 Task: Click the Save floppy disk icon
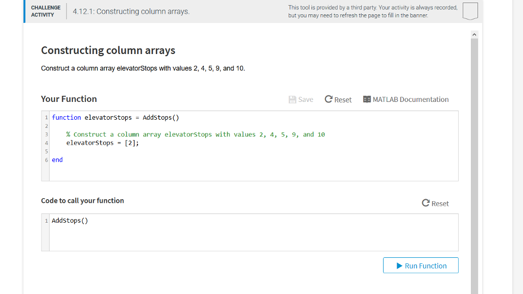(293, 99)
